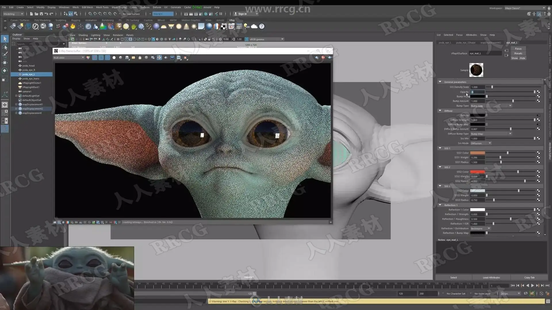Toggle the blue channel in frame buffer
The height and width of the screenshot is (310, 552).
click(107, 58)
